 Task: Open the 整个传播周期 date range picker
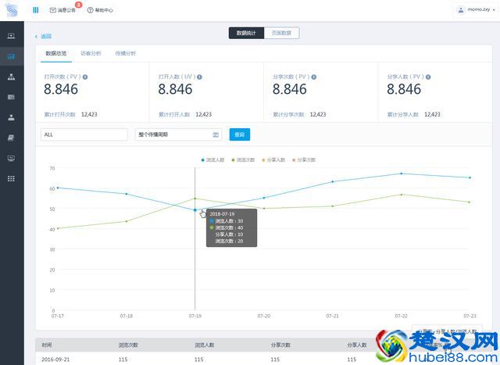173,134
